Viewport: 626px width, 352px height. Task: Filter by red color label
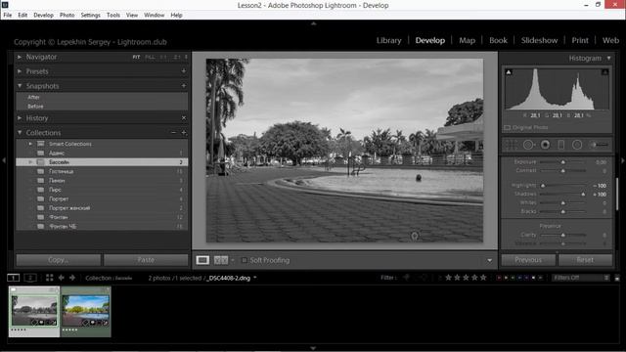(499, 278)
